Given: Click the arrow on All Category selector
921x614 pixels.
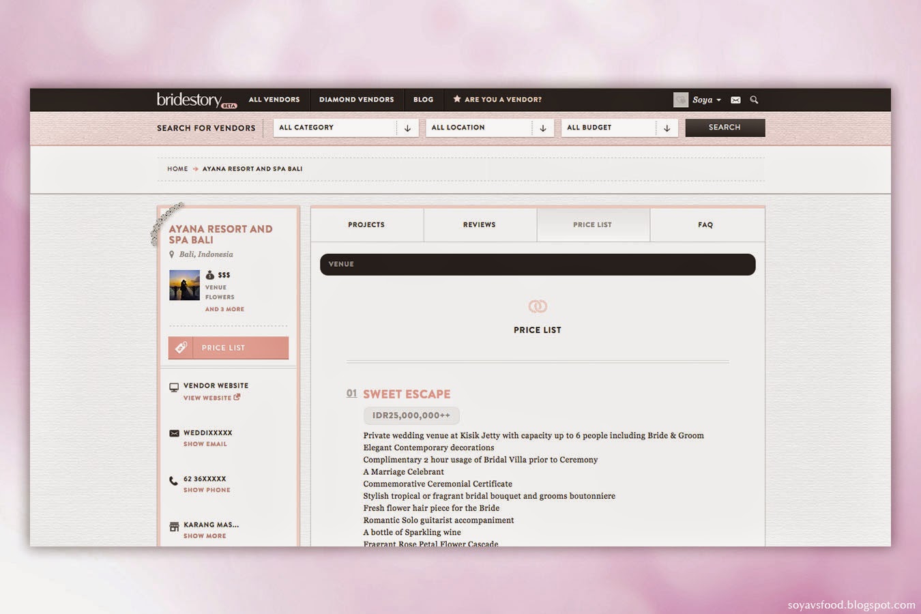Looking at the screenshot, I should tap(407, 128).
